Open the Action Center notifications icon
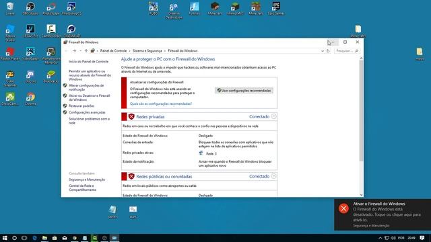Image resolution: width=431 pixels, height=242 pixels. pyautogui.click(x=422, y=238)
